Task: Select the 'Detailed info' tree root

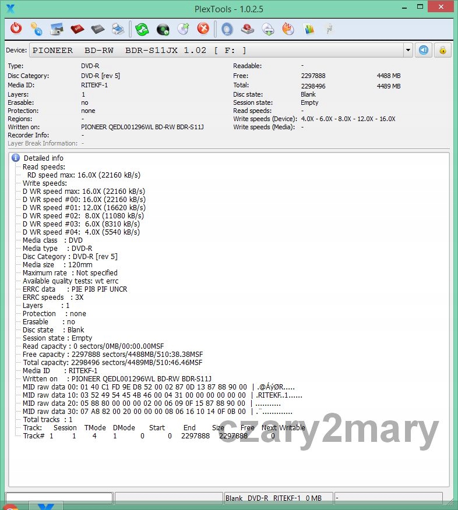Action: pyautogui.click(x=43, y=158)
